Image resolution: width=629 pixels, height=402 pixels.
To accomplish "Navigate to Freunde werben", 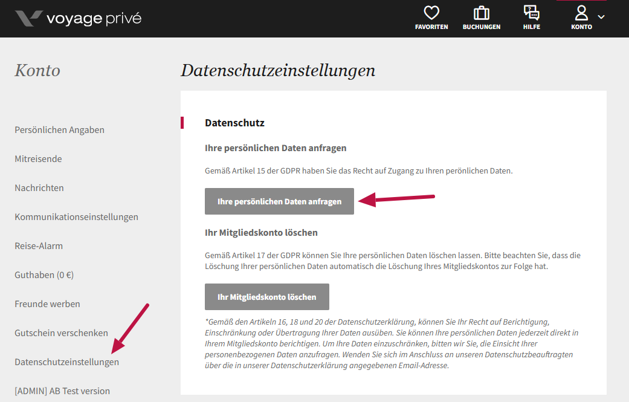I will pos(47,304).
